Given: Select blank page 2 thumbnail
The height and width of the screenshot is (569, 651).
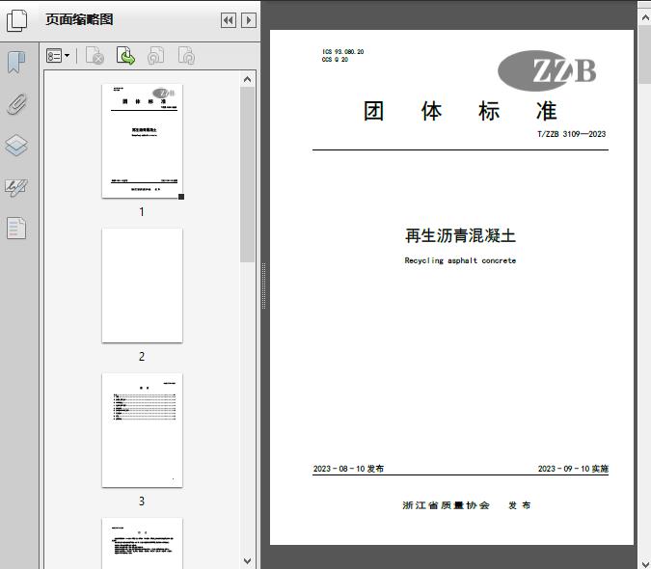Looking at the screenshot, I should [142, 285].
